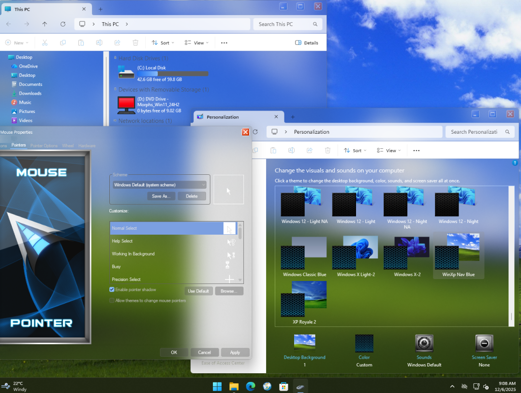This screenshot has height=393, width=521.
Task: Select the C: Local Disk drive icon
Action: pyautogui.click(x=126, y=72)
